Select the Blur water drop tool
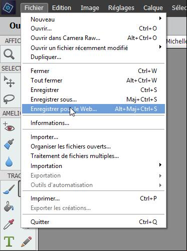This screenshot has height=251, width=187. [x=9, y=161]
